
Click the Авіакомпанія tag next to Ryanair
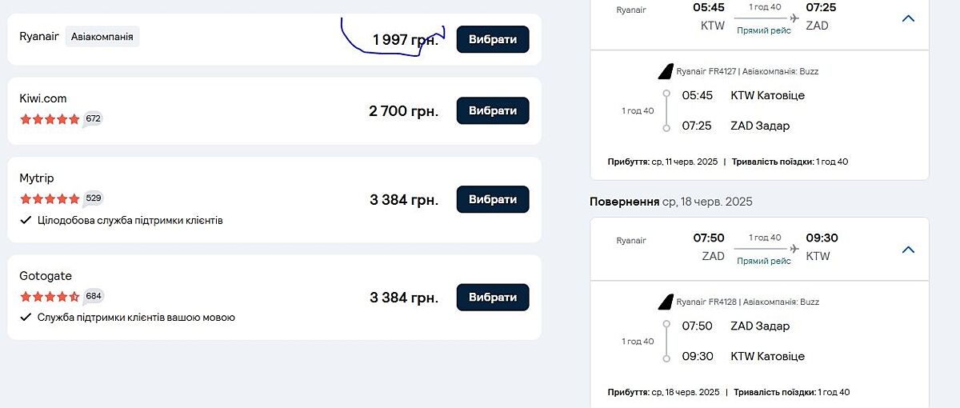pos(102,37)
